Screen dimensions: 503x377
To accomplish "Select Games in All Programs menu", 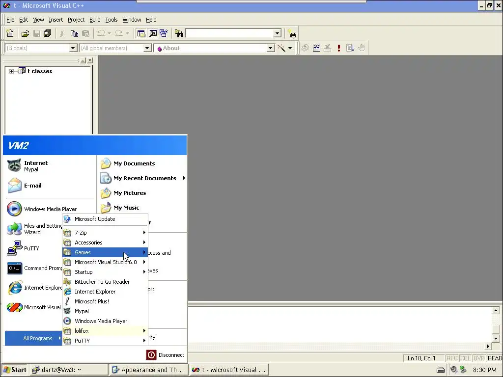I will coord(105,252).
